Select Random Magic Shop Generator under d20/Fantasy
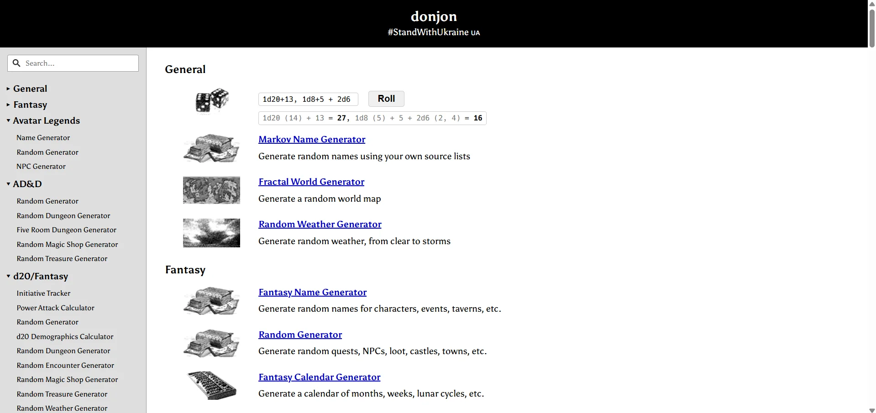The height and width of the screenshot is (413, 876). tap(67, 379)
